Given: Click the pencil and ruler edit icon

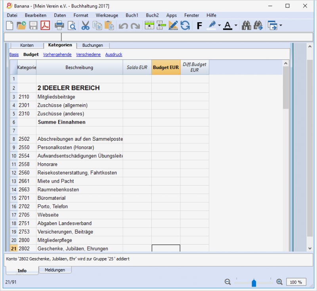Looking at the screenshot, I should pos(173,26).
